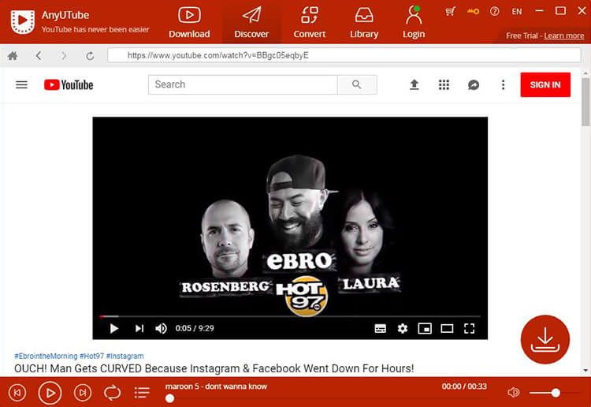
Task: Go to the browser home icon
Action: (x=13, y=56)
